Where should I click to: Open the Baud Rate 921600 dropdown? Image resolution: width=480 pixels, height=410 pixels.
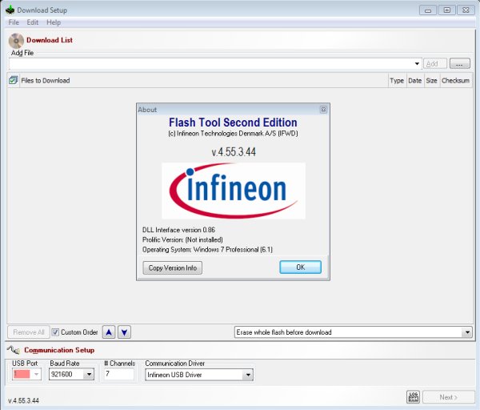(71, 374)
